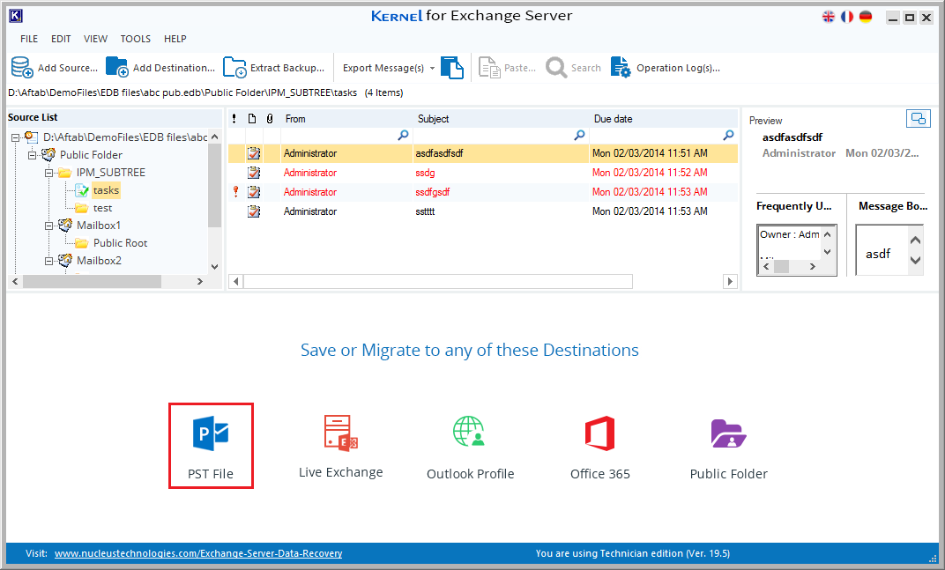
Task: Click the task icon of the ssdg row
Action: pos(255,173)
